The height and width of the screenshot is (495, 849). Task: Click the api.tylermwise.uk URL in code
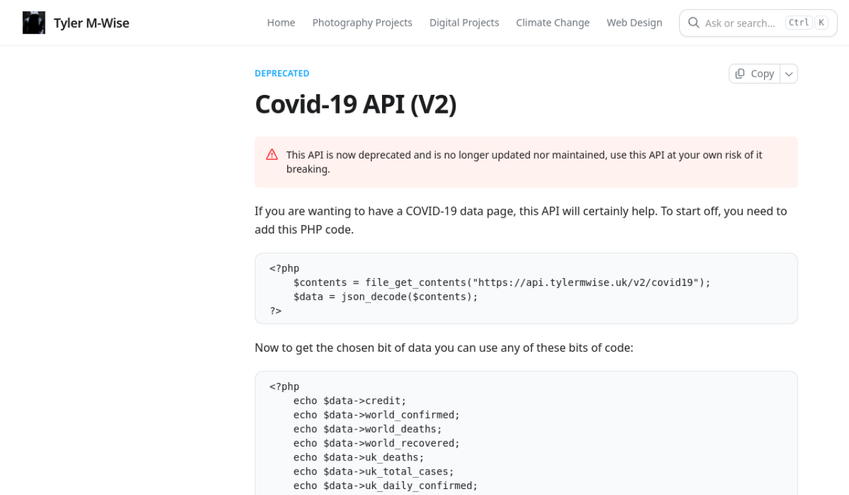587,283
